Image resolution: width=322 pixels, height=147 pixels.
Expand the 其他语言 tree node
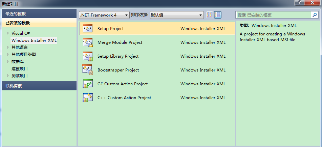[8, 47]
